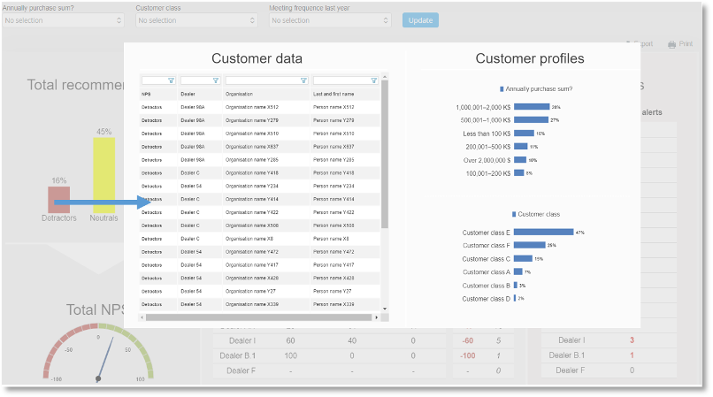Select the yellow Neutrals bar
Screen dimensions: 713x397
pos(104,176)
